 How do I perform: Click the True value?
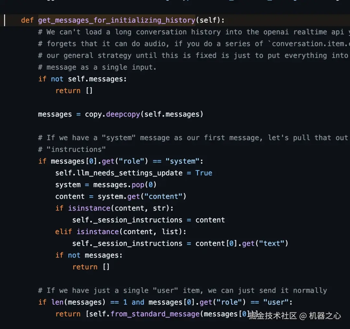204,173
